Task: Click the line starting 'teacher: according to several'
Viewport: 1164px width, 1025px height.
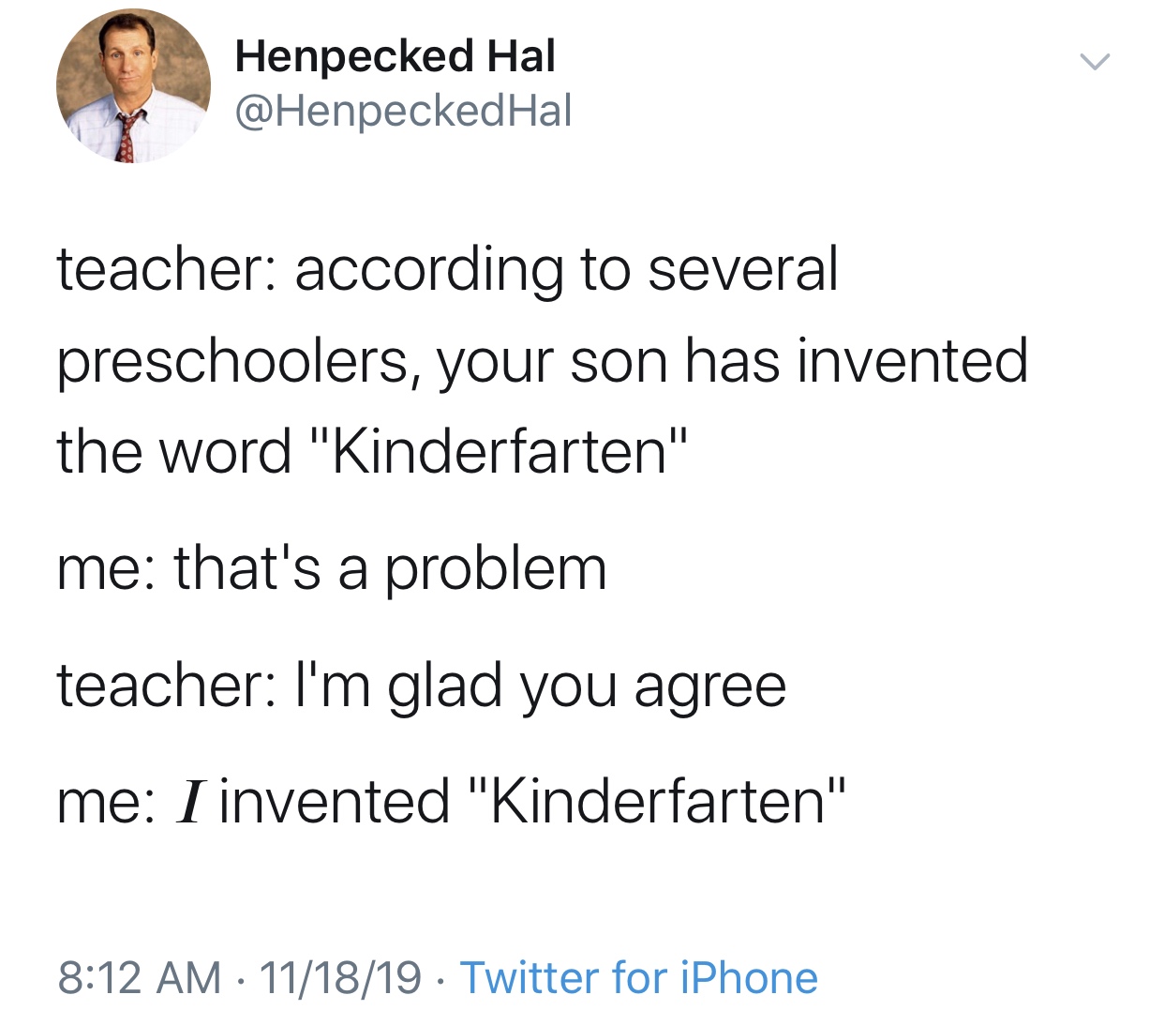Action: click(x=447, y=269)
